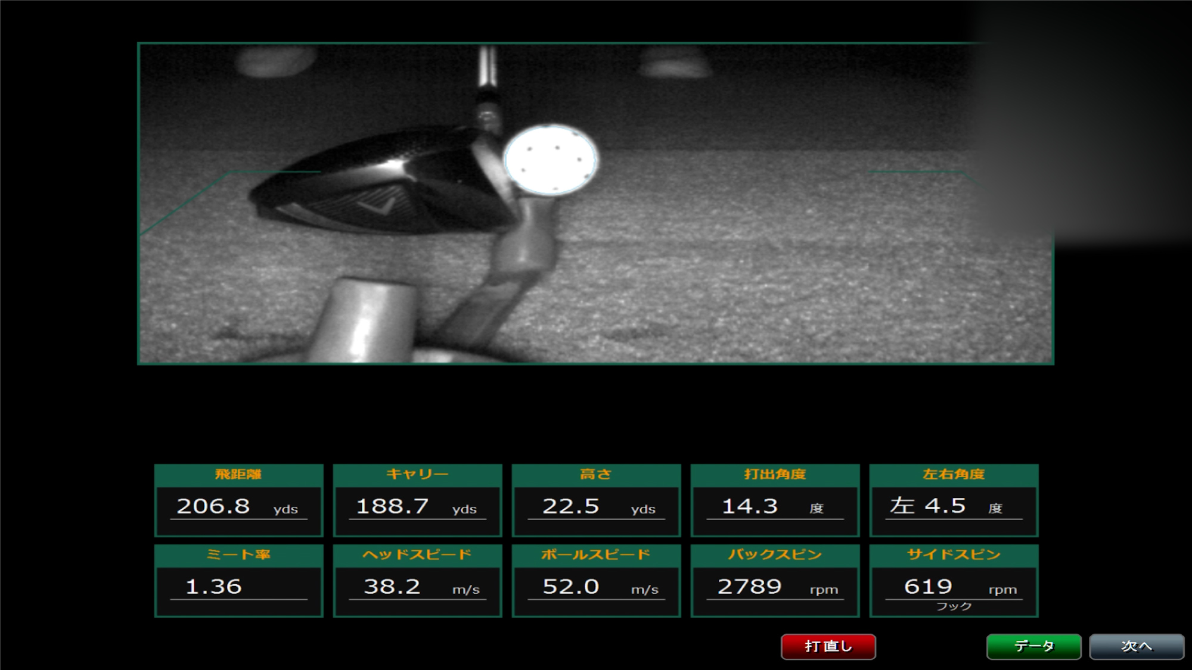Click the ミート率 panel header
Image resolution: width=1192 pixels, height=670 pixels.
pyautogui.click(x=238, y=555)
